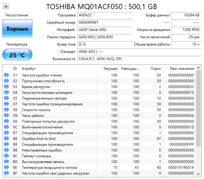This screenshot has height=180, width=204.
Task: Click the 25 °C temperature button
Action: pos(17,55)
